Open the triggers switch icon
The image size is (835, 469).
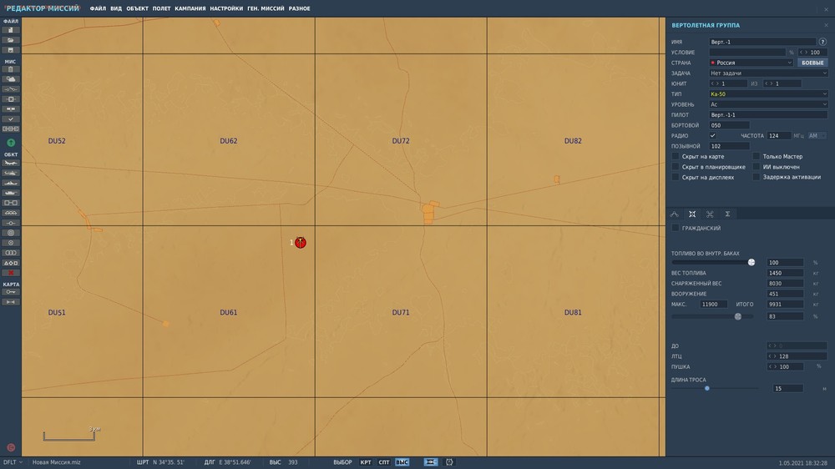click(11, 89)
